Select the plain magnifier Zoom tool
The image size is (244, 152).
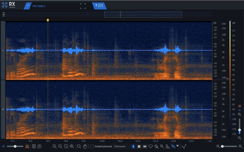point(79,146)
